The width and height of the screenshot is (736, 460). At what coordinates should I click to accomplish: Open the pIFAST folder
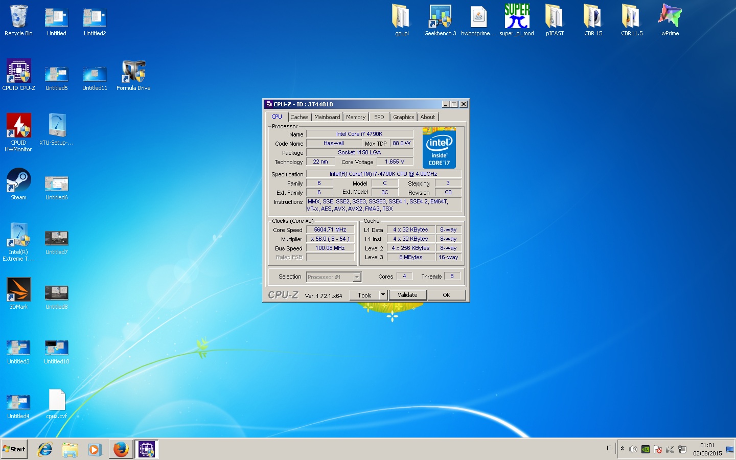555,20
